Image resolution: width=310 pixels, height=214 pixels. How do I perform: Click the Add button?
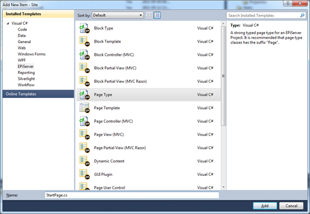tap(265, 206)
